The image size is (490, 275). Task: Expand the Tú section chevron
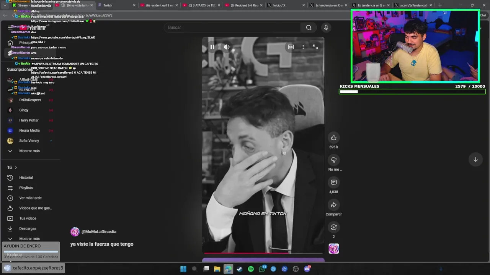pyautogui.click(x=16, y=168)
